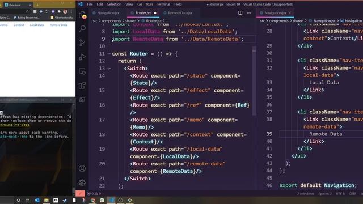This screenshot has height=204, width=363.
Task: Place cursor in 'Remote Data' text line 39
Action: pyautogui.click(x=326, y=134)
